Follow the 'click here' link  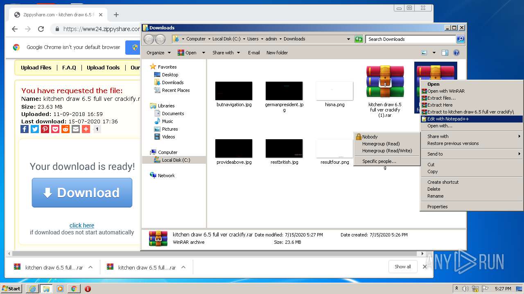[82, 225]
